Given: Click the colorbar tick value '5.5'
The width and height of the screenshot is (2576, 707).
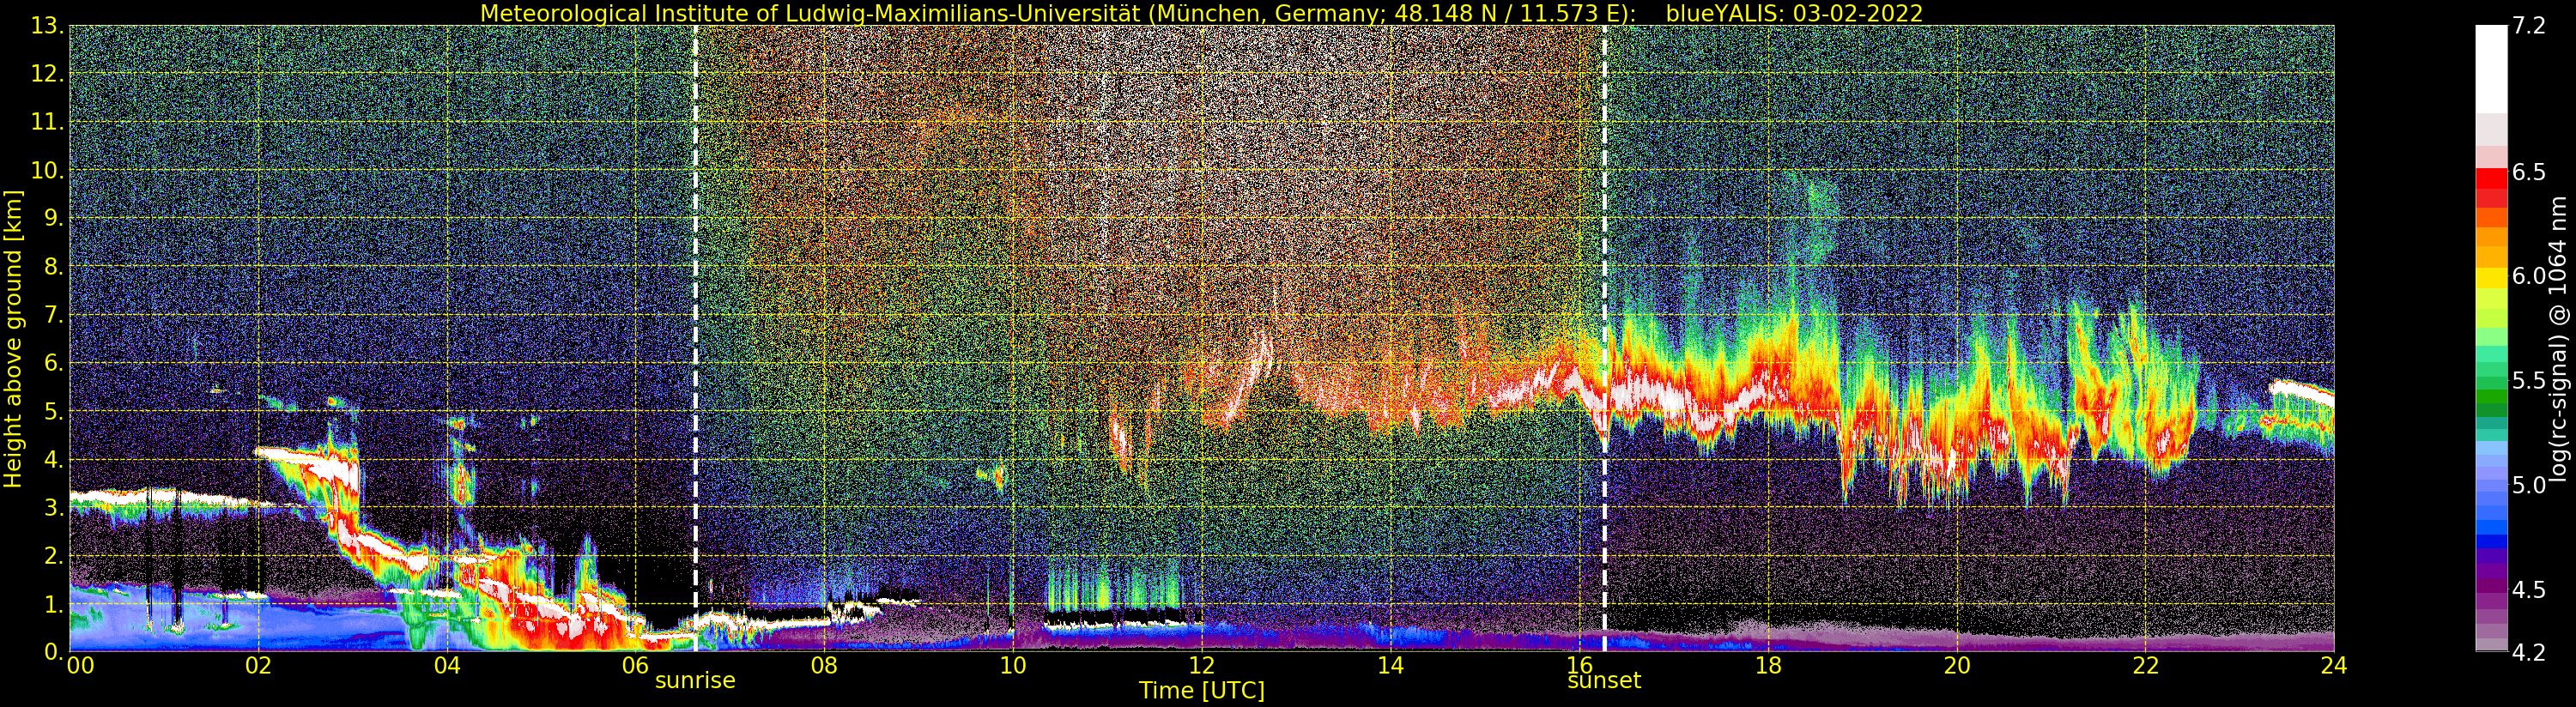Looking at the screenshot, I should coord(2529,380).
